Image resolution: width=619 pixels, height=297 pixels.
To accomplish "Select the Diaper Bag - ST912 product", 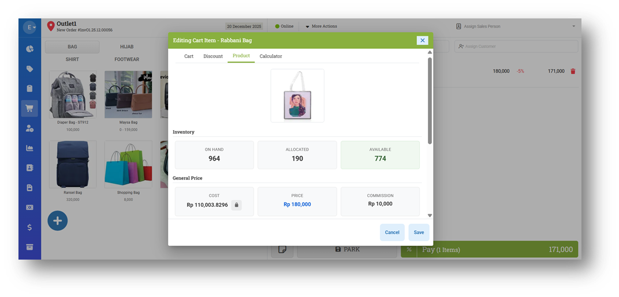I will click(x=72, y=101).
